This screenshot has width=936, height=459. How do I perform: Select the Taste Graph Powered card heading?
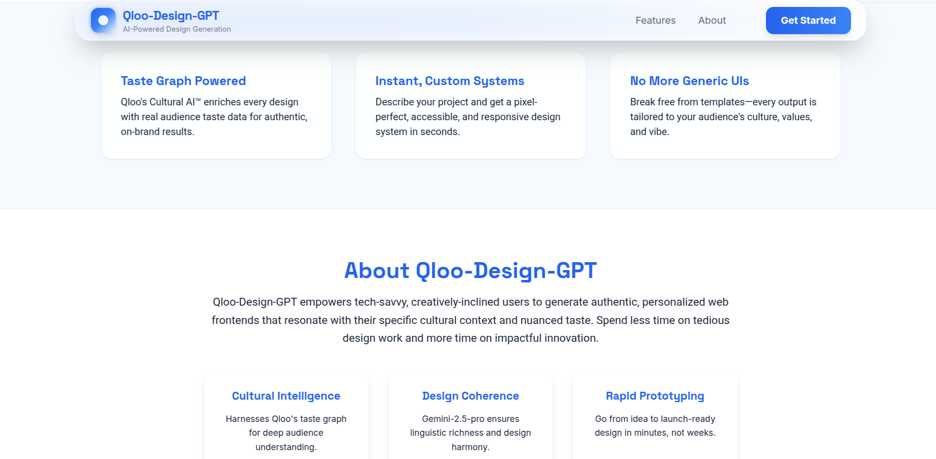coord(183,81)
